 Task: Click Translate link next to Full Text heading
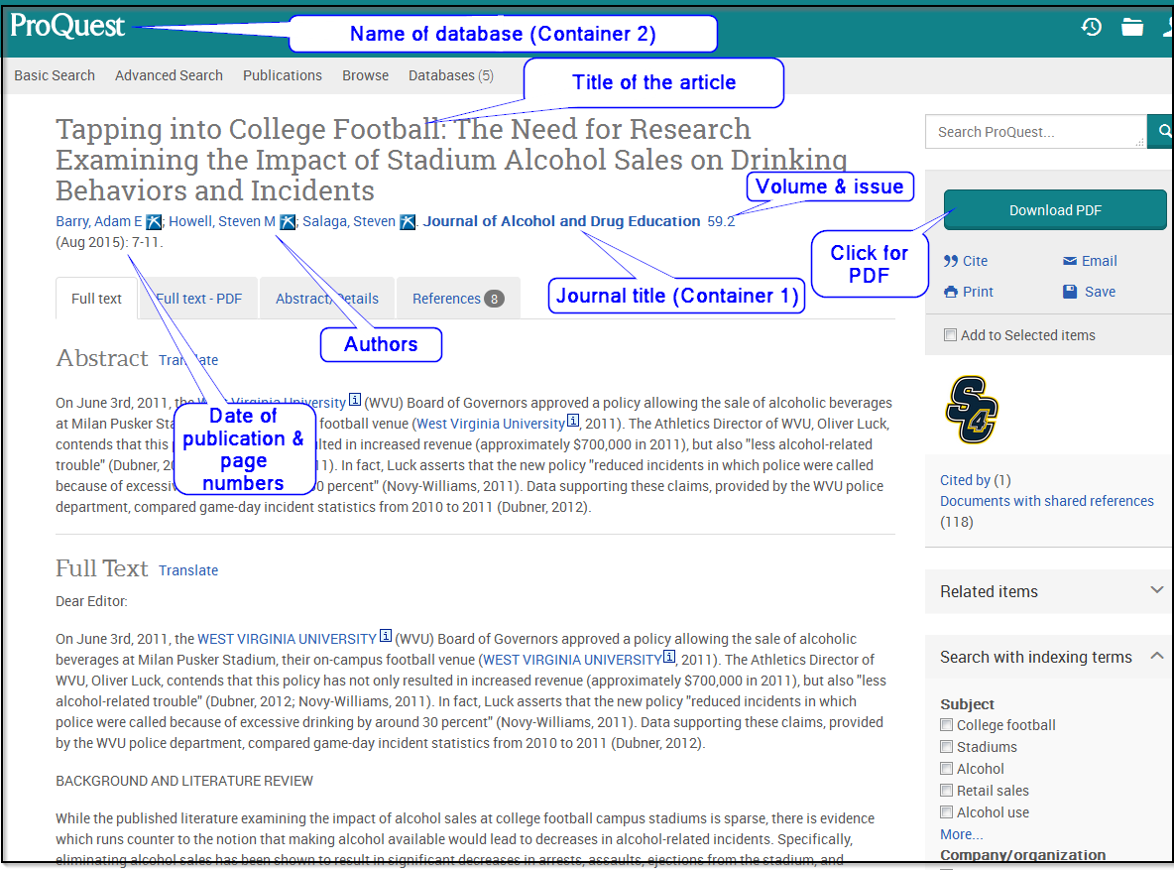[x=188, y=570]
